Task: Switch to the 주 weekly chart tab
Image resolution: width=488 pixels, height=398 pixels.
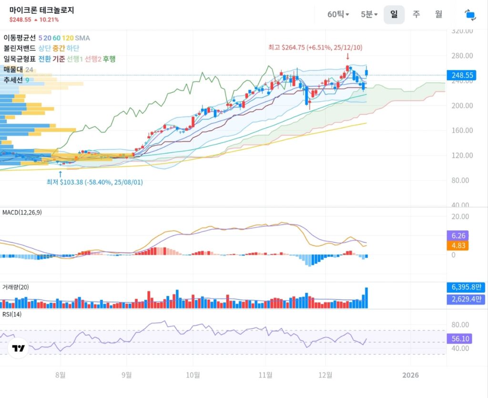Action: point(416,14)
